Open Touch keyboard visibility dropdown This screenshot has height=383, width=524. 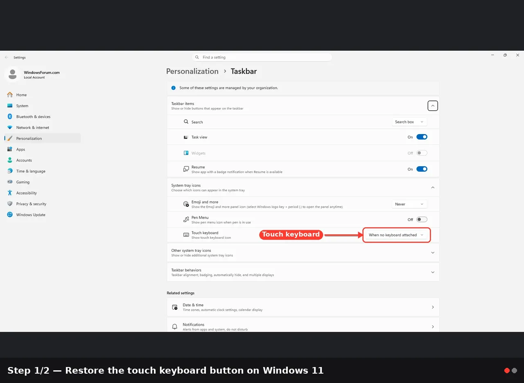click(396, 235)
